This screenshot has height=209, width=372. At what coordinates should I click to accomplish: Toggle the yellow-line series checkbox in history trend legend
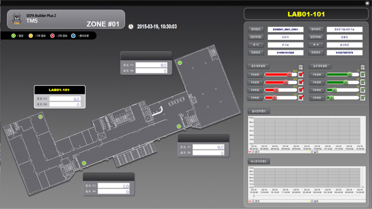click(312, 201)
